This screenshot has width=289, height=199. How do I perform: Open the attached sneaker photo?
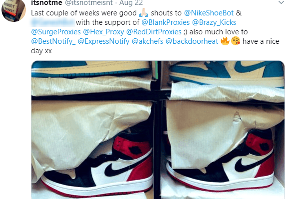pyautogui.click(x=158, y=130)
